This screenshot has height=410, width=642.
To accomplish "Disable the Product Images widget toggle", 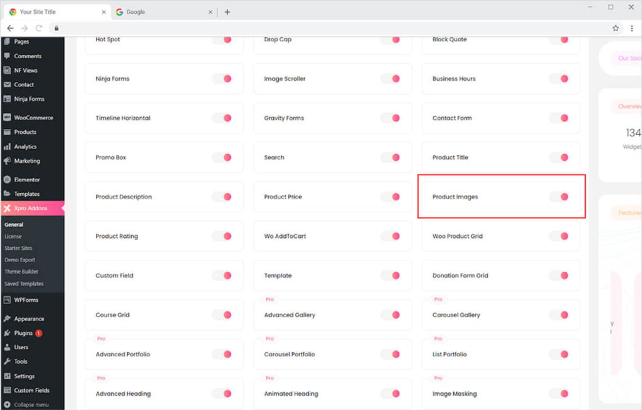I will pos(559,197).
